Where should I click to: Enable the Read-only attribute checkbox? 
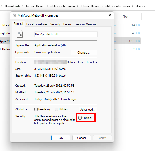(x=36, y=109)
